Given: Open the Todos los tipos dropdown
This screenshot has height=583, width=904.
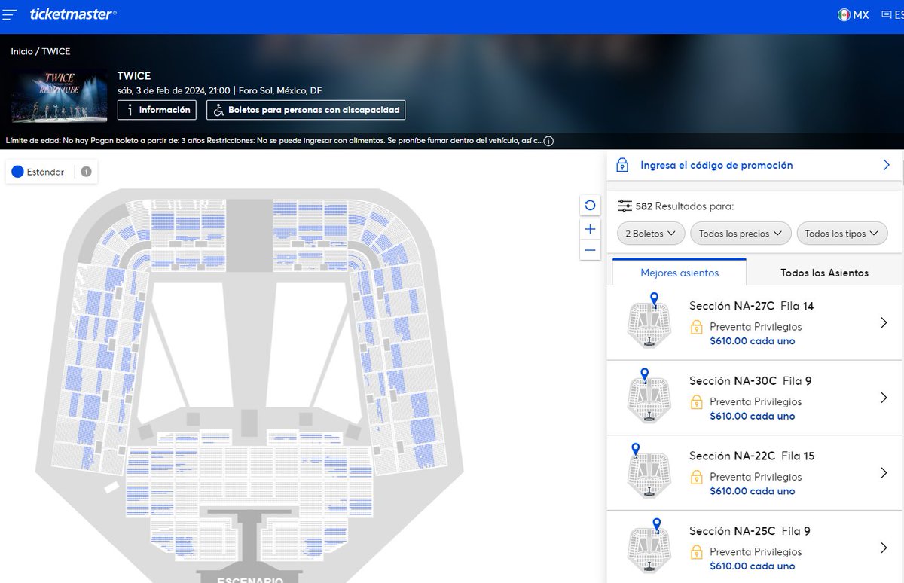Looking at the screenshot, I should pos(842,234).
